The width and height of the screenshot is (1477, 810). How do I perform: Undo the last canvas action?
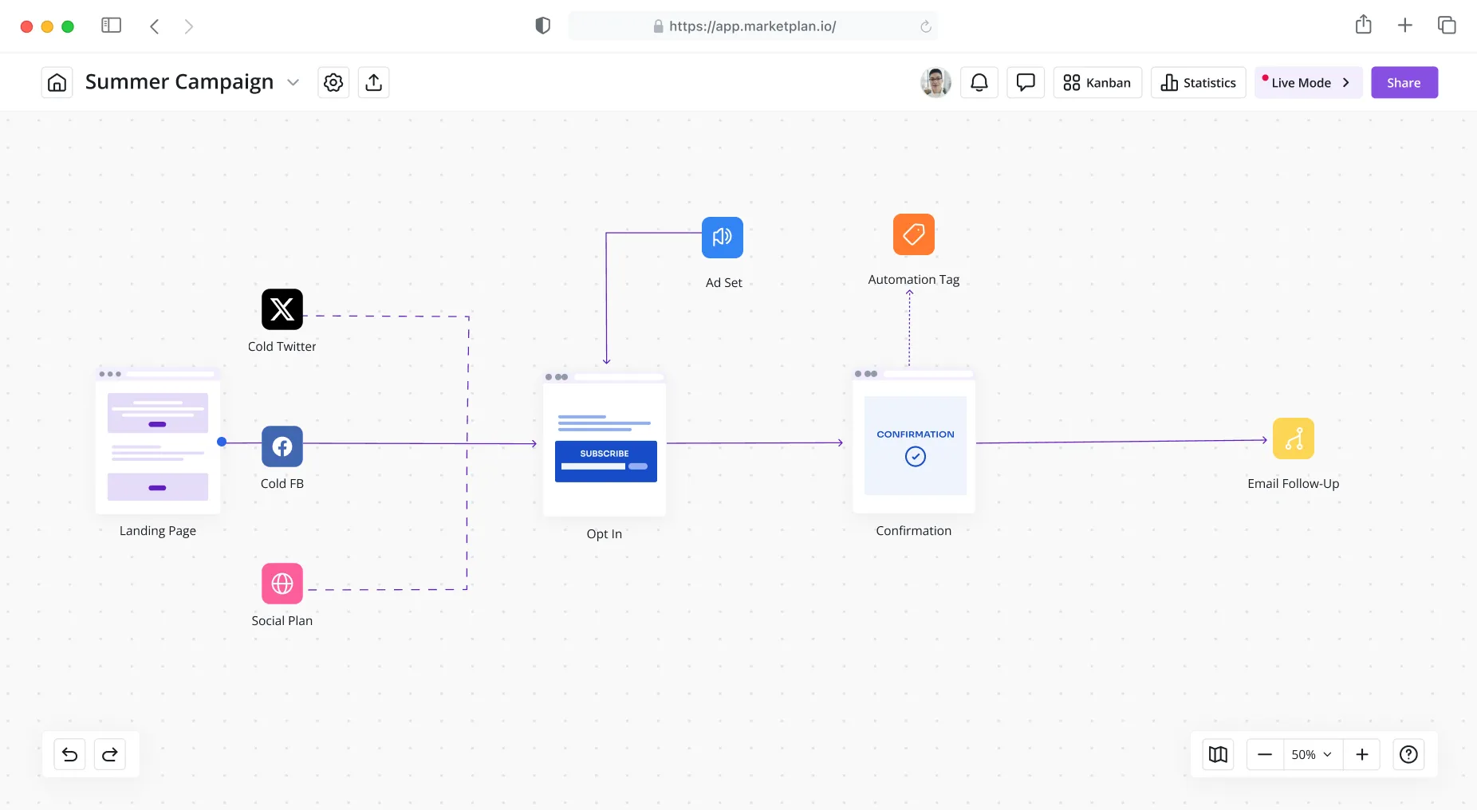[x=70, y=754]
